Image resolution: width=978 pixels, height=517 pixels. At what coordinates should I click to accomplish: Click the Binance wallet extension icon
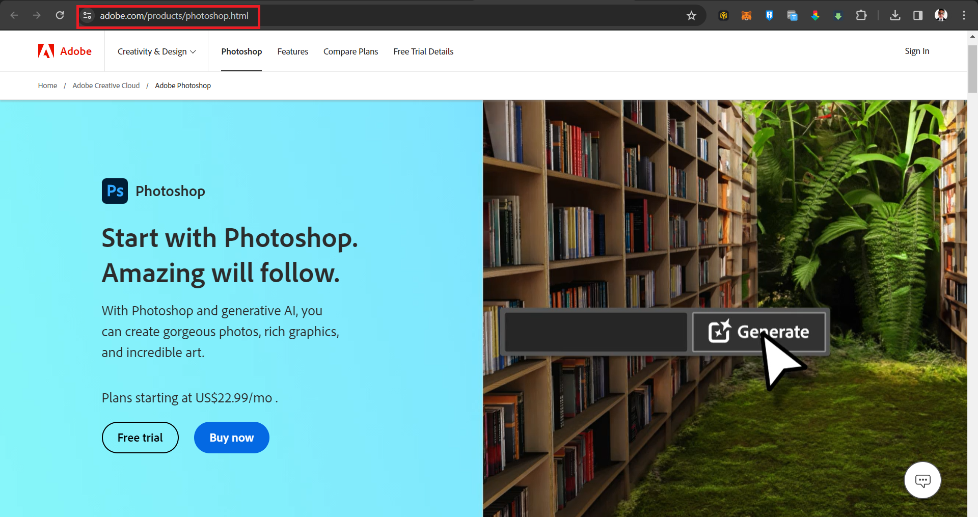[723, 15]
